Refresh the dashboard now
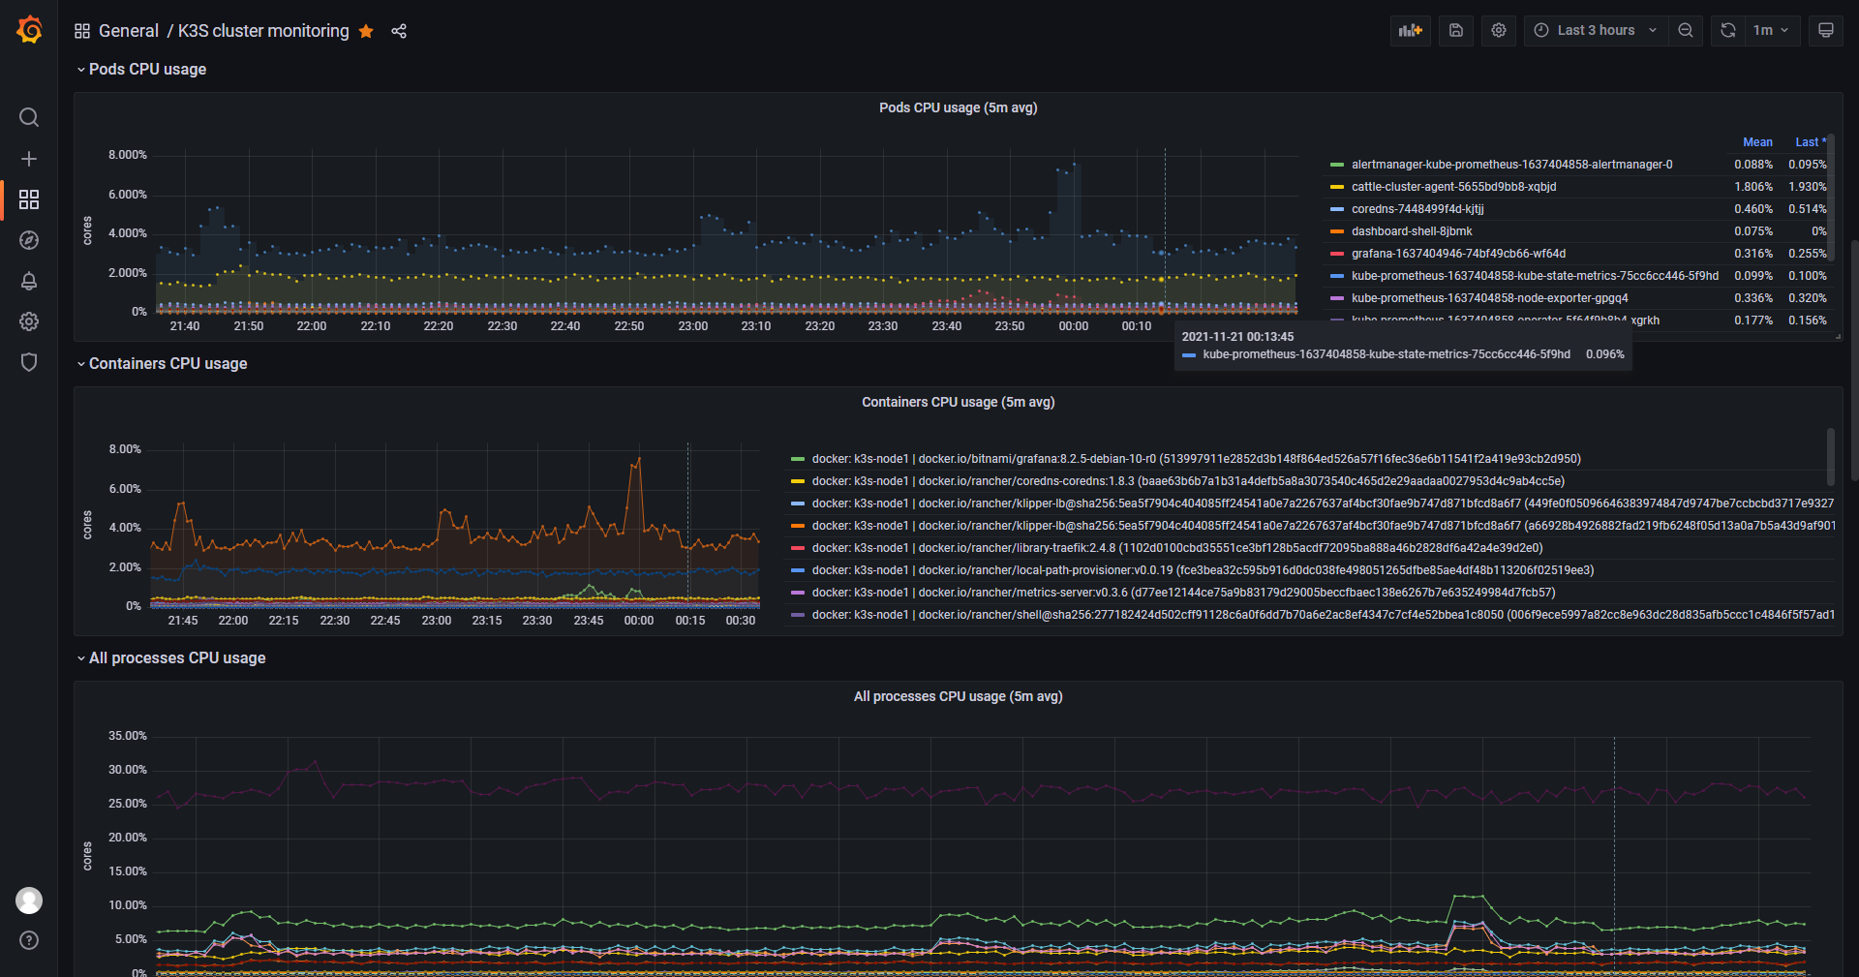The height and width of the screenshot is (977, 1859). click(1728, 31)
